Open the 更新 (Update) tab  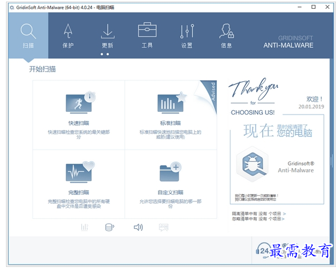coord(108,35)
